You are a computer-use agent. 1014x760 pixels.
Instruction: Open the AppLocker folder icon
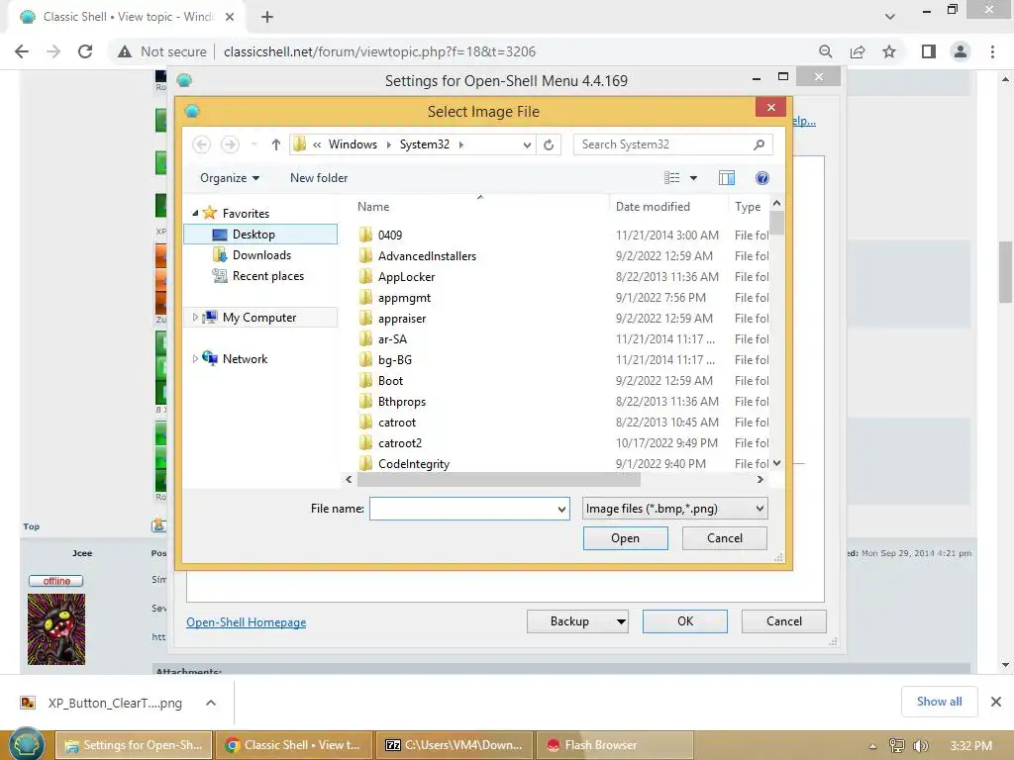click(x=365, y=277)
